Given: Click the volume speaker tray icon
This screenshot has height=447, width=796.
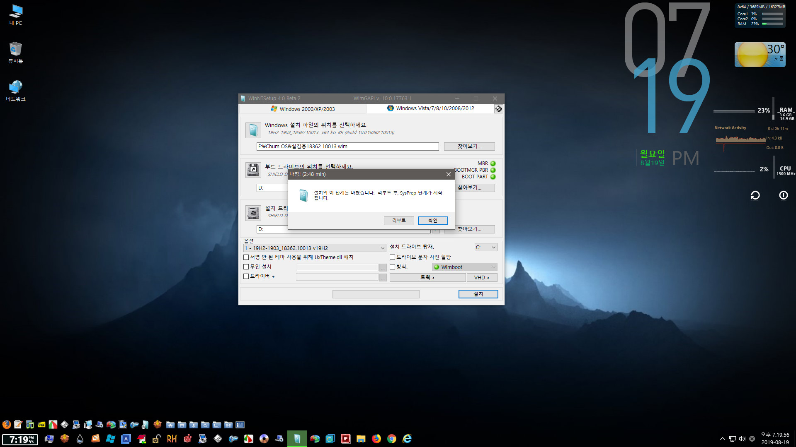Looking at the screenshot, I should point(742,439).
